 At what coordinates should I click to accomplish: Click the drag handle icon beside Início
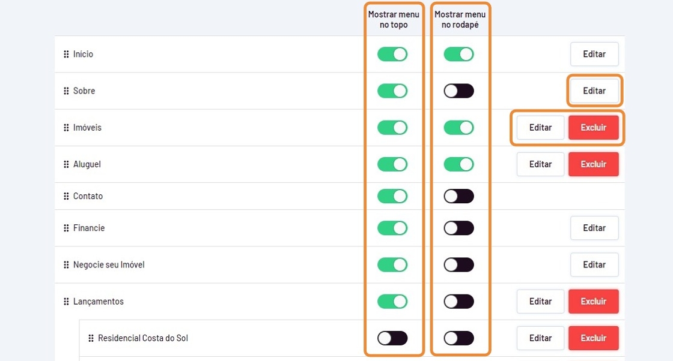pyautogui.click(x=66, y=55)
